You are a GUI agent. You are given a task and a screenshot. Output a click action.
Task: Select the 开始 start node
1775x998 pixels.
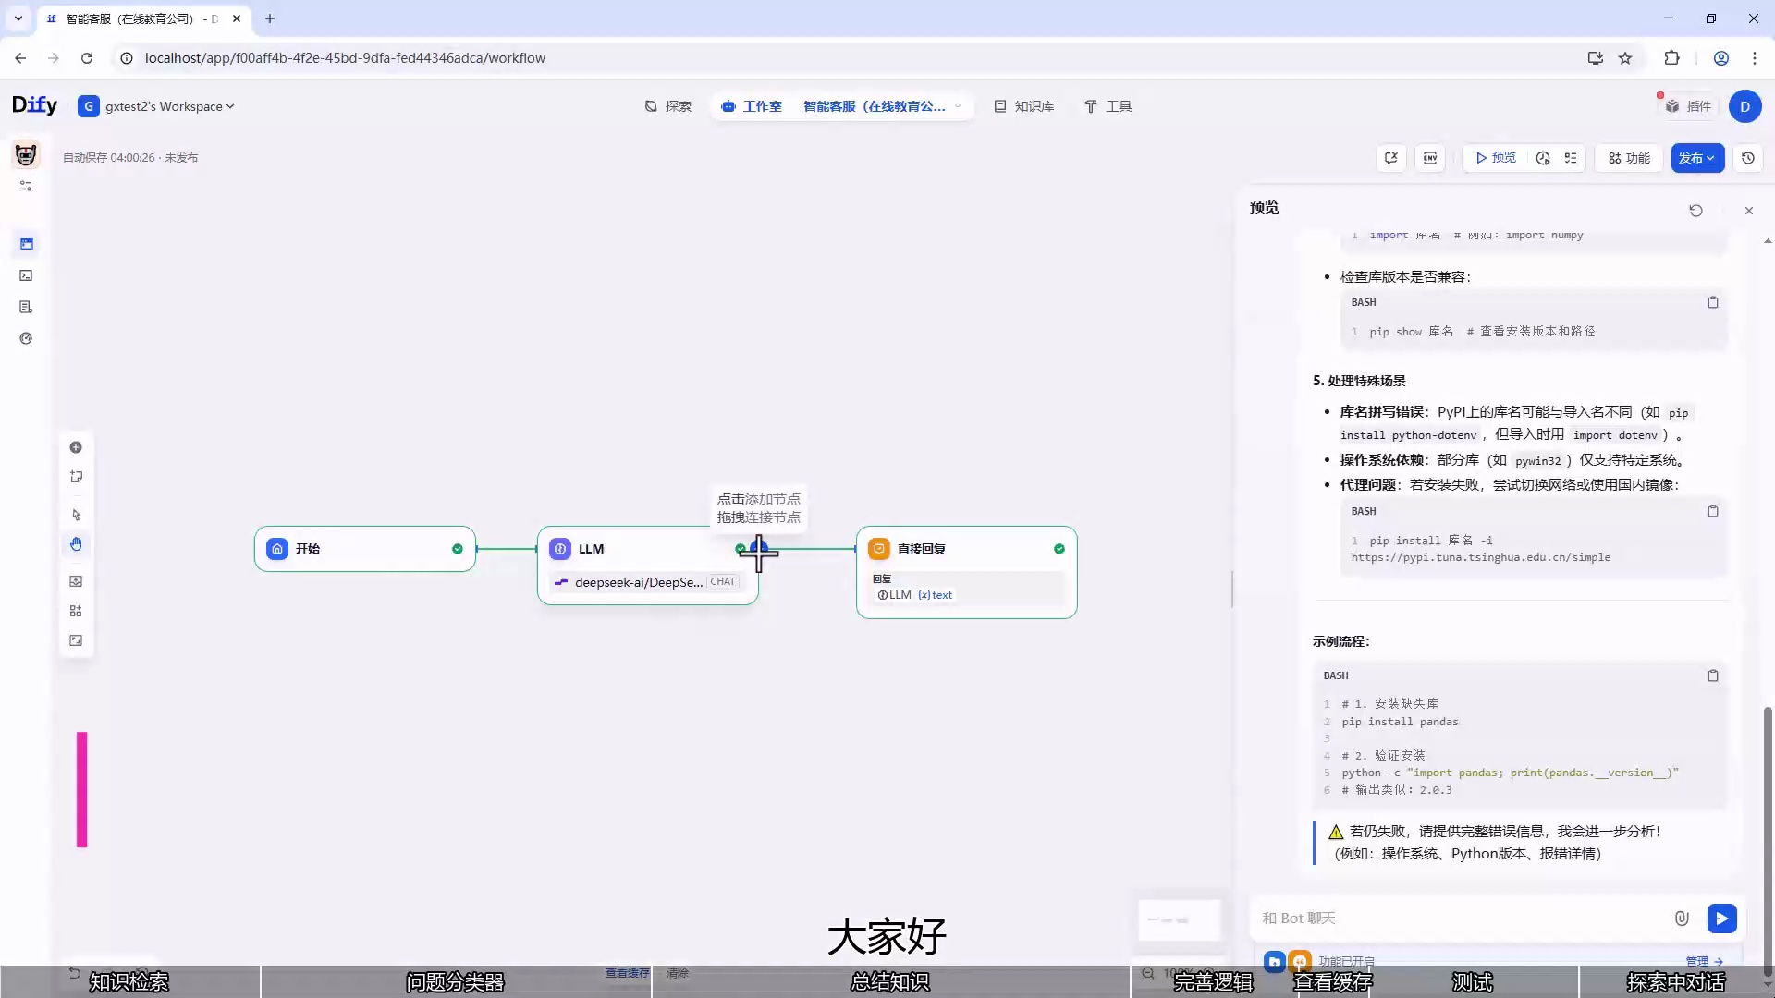pyautogui.click(x=365, y=549)
